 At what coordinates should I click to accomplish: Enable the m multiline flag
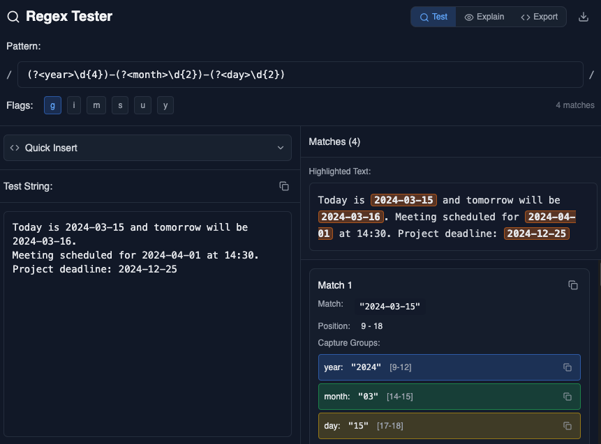click(x=96, y=105)
